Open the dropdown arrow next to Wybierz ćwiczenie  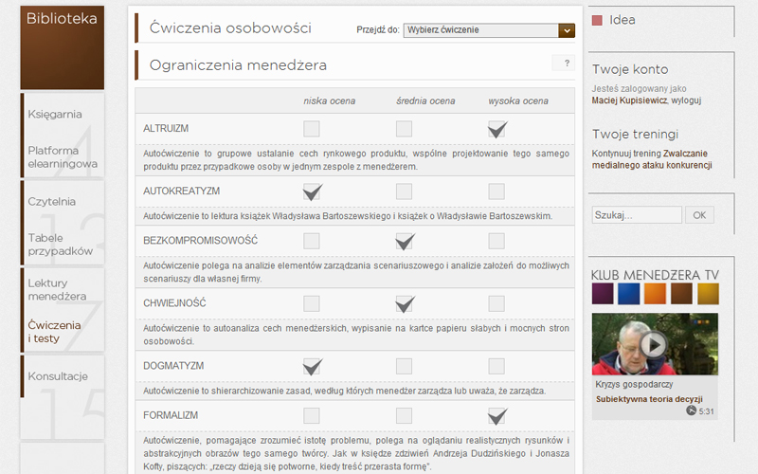pyautogui.click(x=567, y=30)
